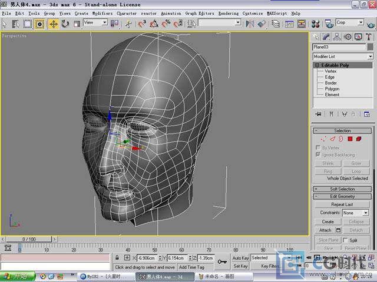Toggle Auto Key animation mode
Viewport: 377px width, 282px height.
pos(240,258)
